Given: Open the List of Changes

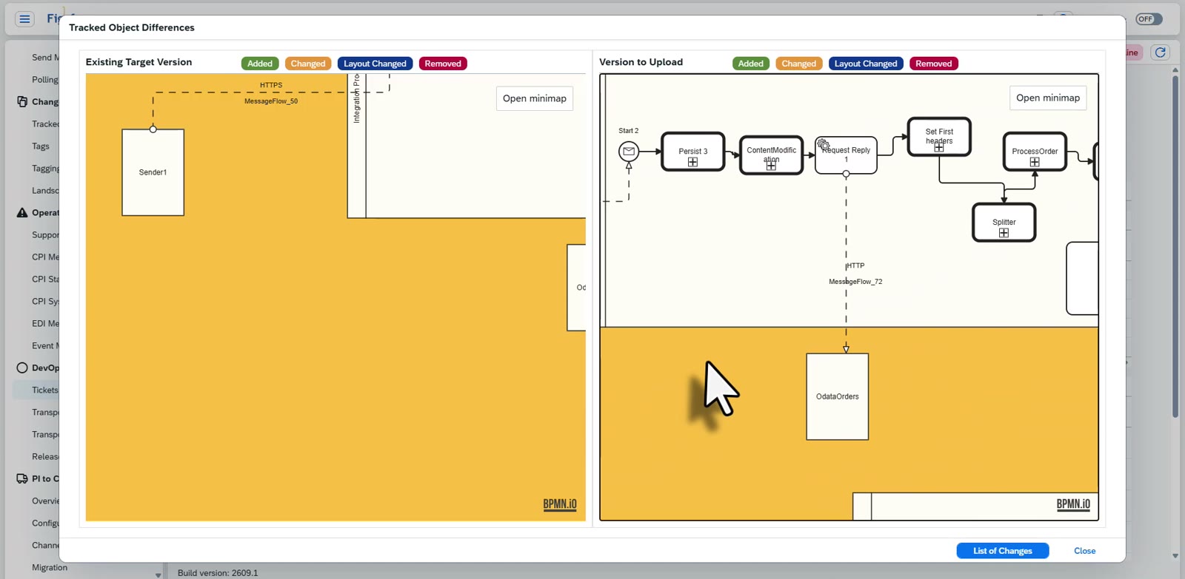Looking at the screenshot, I should click(x=1002, y=551).
